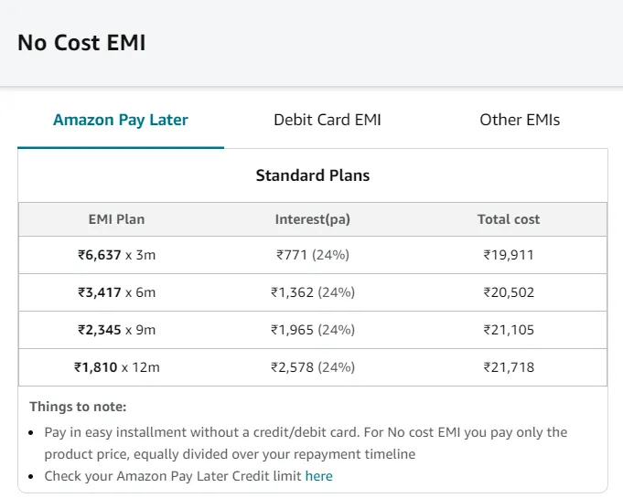
Task: Click the ₹21,105 total cost value
Action: click(509, 330)
